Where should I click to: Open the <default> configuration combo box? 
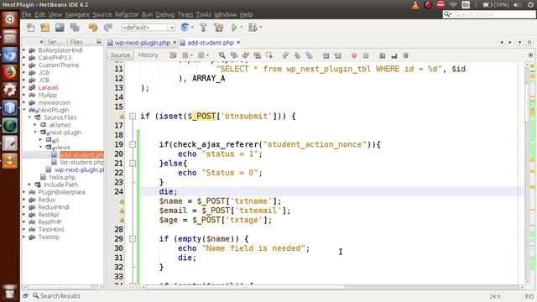pos(148,28)
